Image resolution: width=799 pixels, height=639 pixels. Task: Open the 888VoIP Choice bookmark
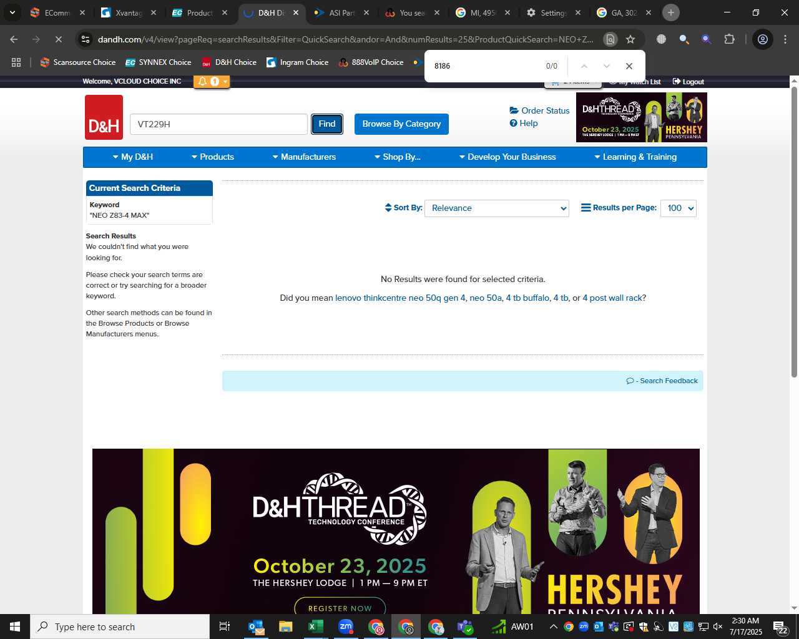click(371, 62)
